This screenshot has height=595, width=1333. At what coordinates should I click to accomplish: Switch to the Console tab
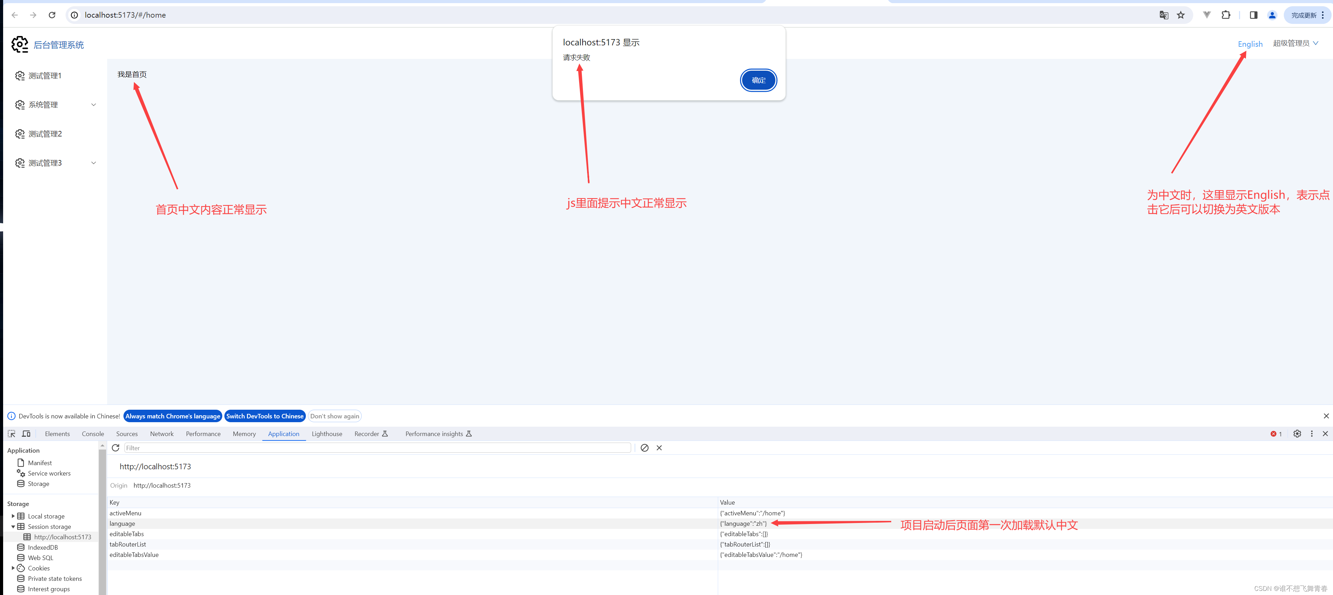[x=93, y=434]
